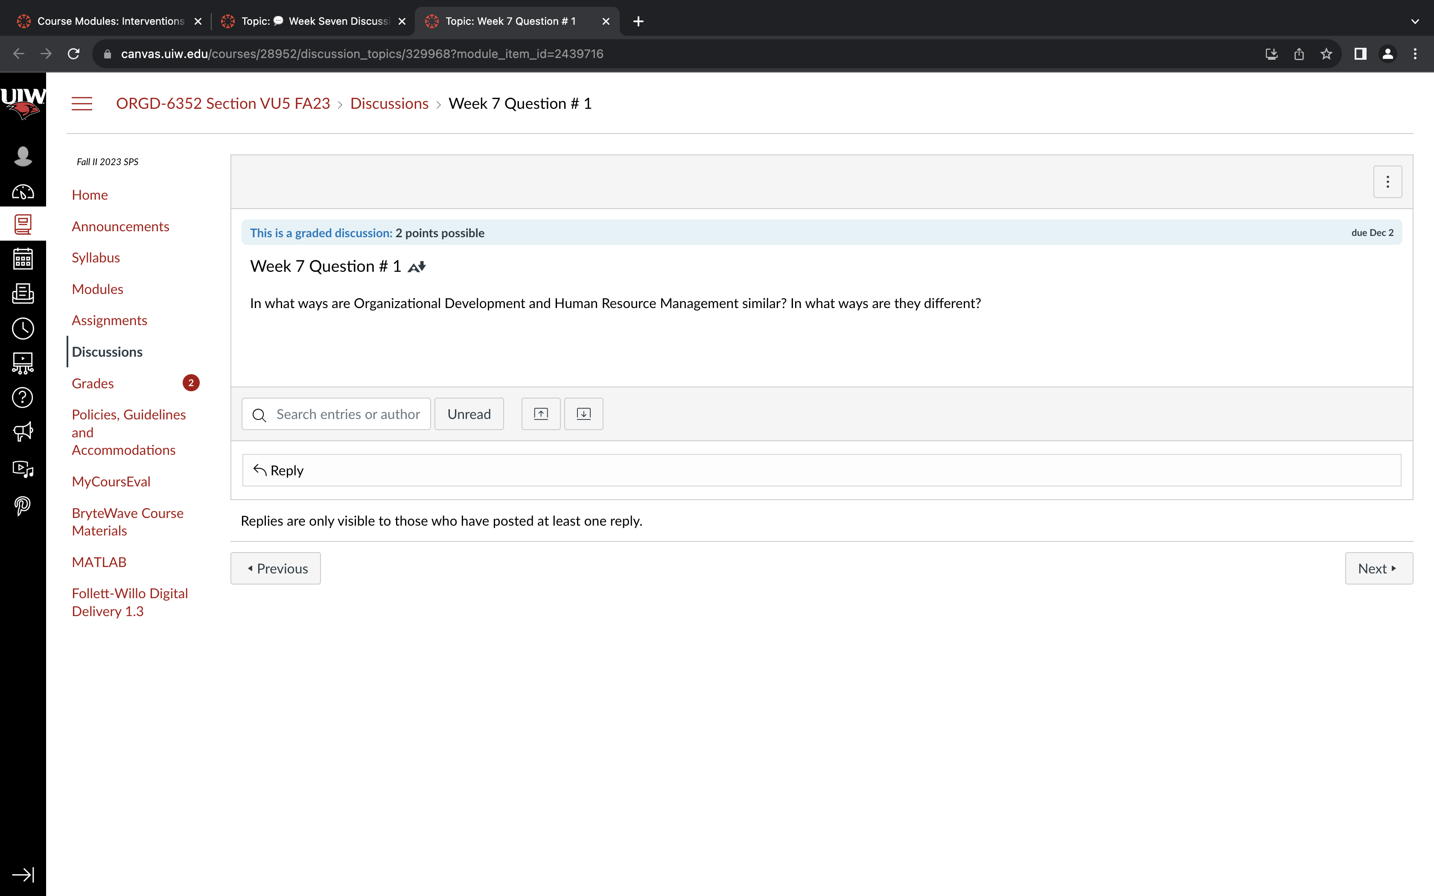Open the Chrome profile avatar
Screen dimensions: 1434x896
pyautogui.click(x=1388, y=54)
